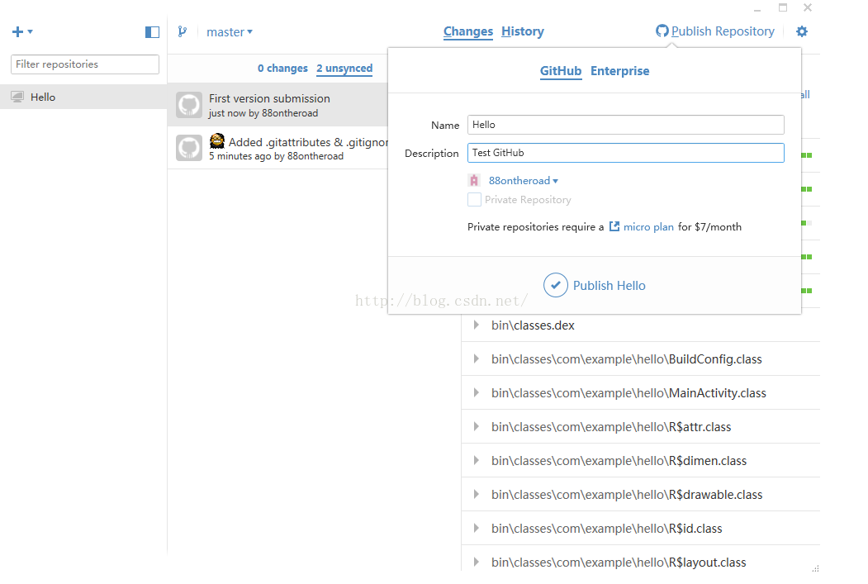
Task: Minimize the application window
Action: (757, 9)
